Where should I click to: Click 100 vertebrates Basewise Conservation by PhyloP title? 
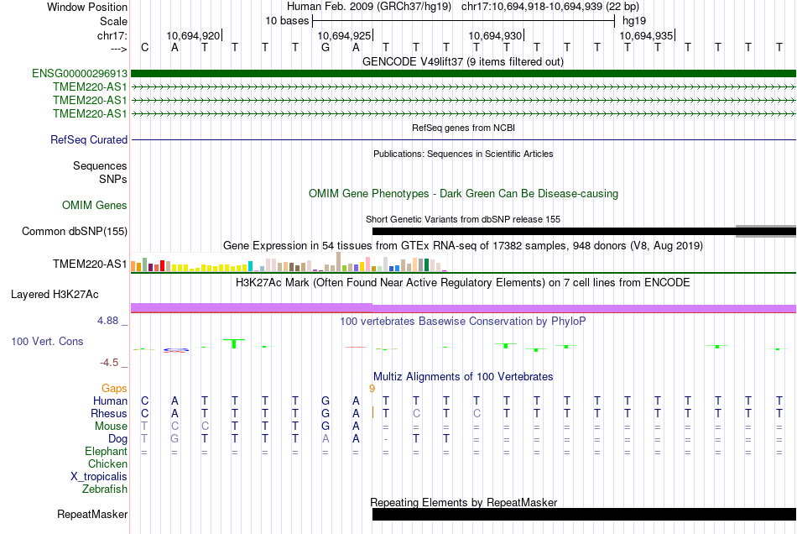(462, 322)
